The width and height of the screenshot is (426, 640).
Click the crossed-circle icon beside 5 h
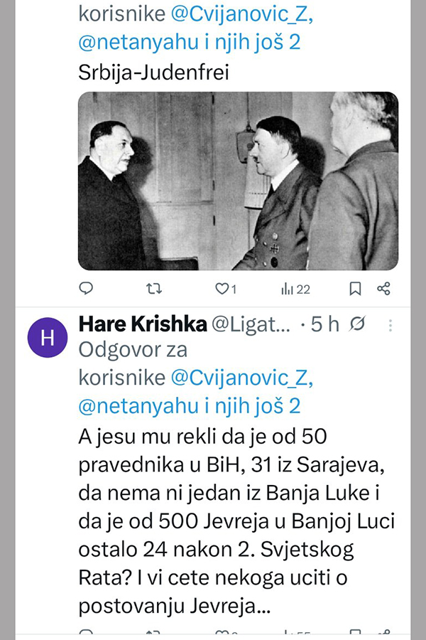pyautogui.click(x=357, y=324)
